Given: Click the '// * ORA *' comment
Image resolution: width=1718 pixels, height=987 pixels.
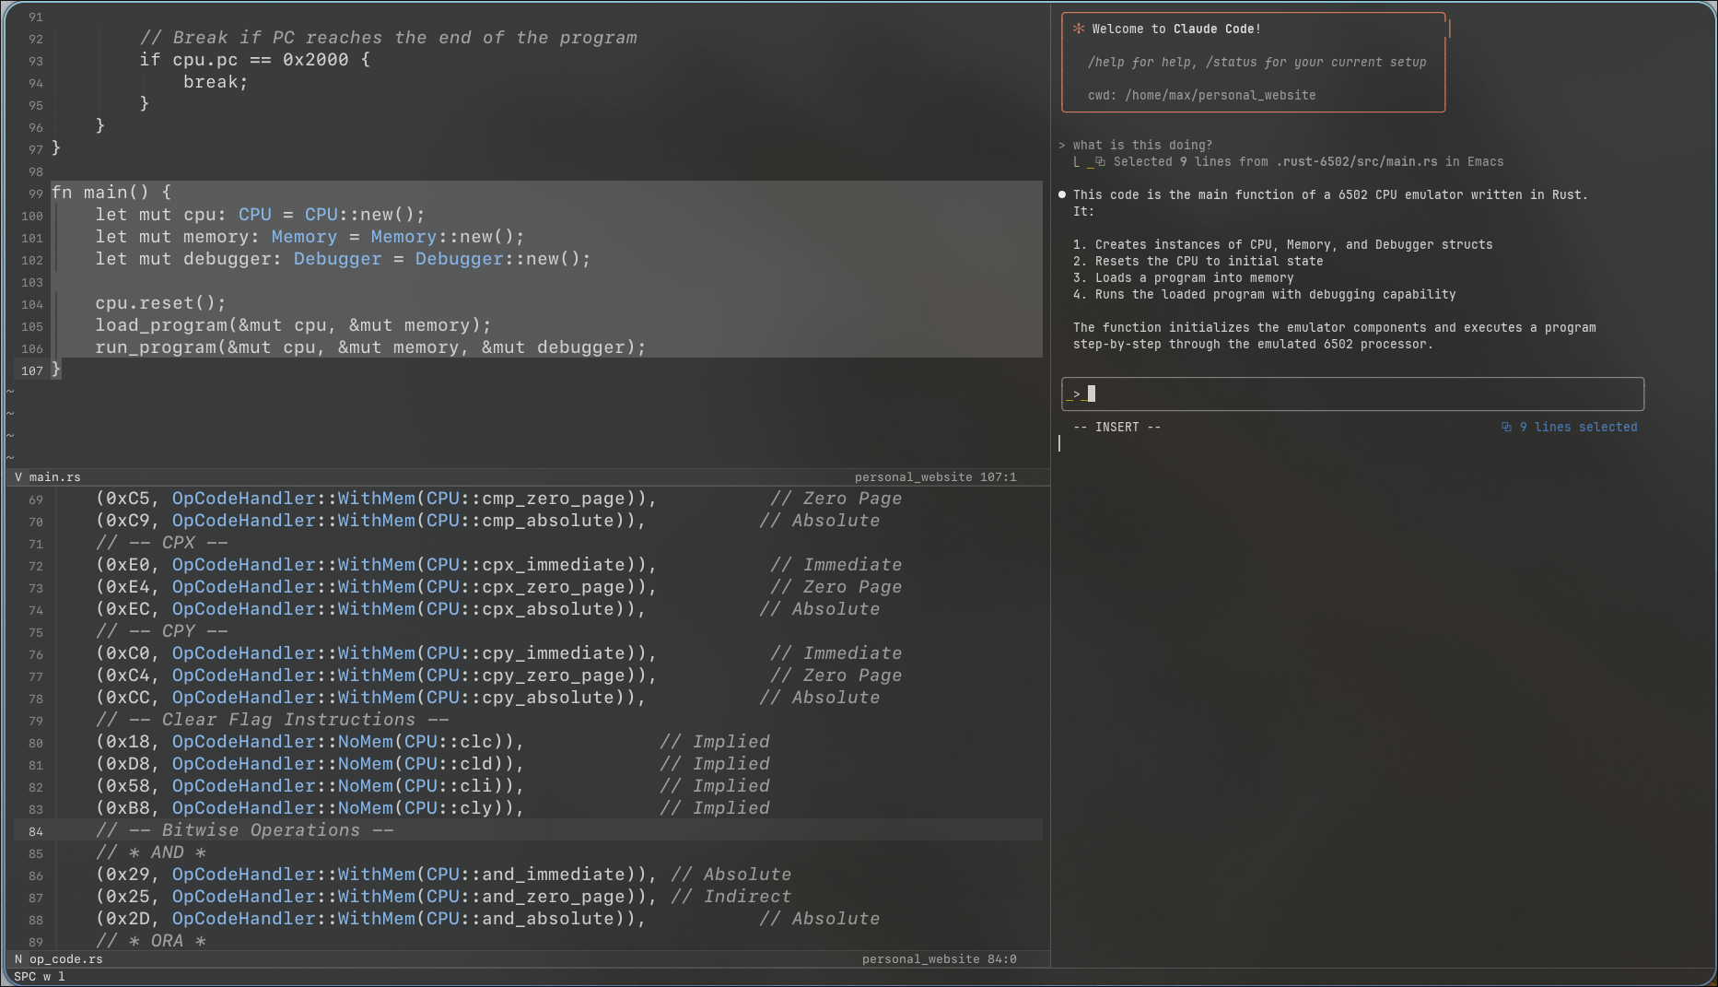Looking at the screenshot, I should pos(151,940).
